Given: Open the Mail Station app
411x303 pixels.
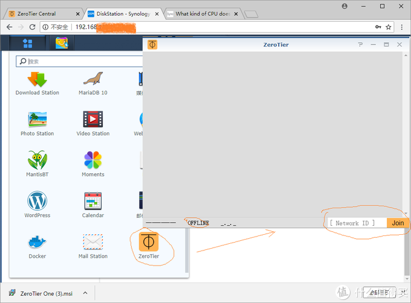Looking at the screenshot, I should (92, 244).
